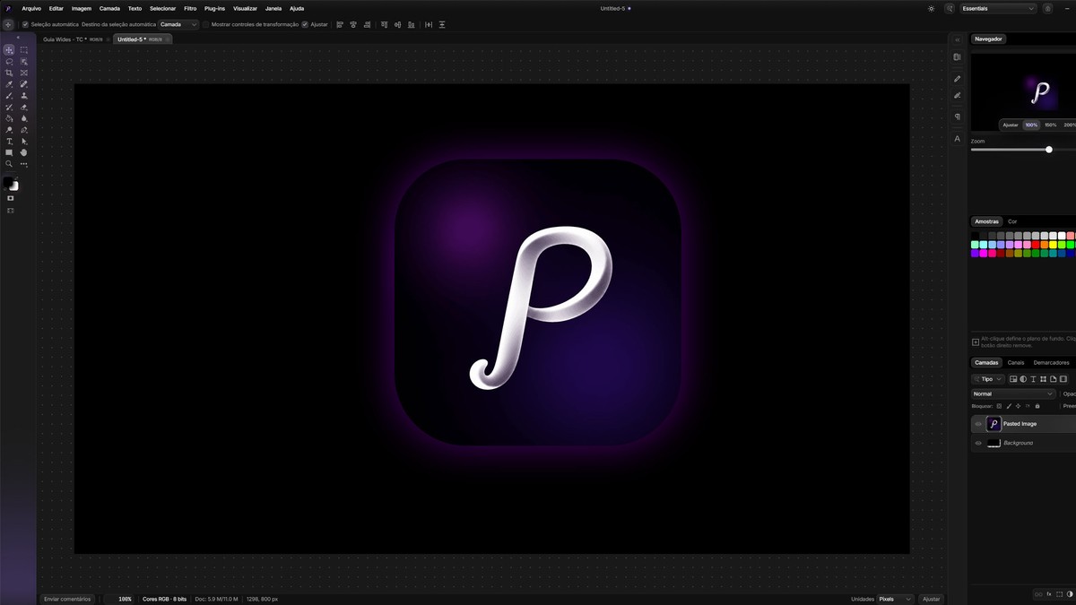Viewport: 1076px width, 605px height.
Task: Select the Object Selection tool
Action: 24,62
